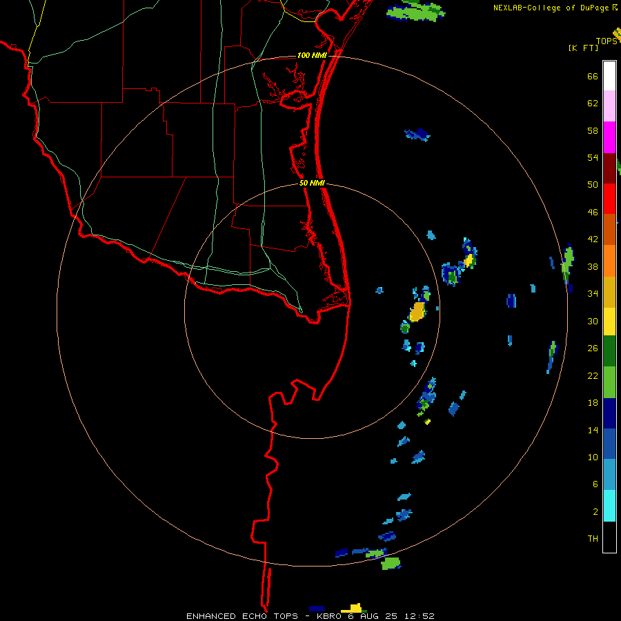
Task: Click the 38 legend value
Action: [593, 266]
